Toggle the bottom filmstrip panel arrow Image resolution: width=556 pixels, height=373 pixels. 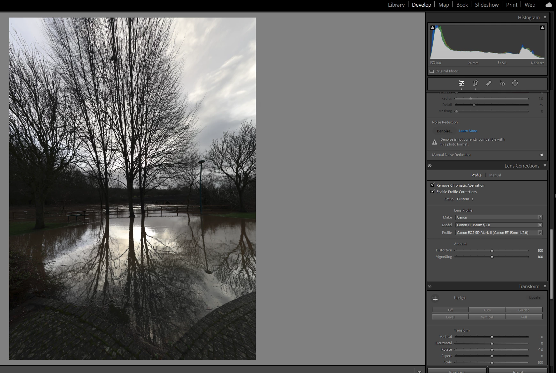[419, 371]
